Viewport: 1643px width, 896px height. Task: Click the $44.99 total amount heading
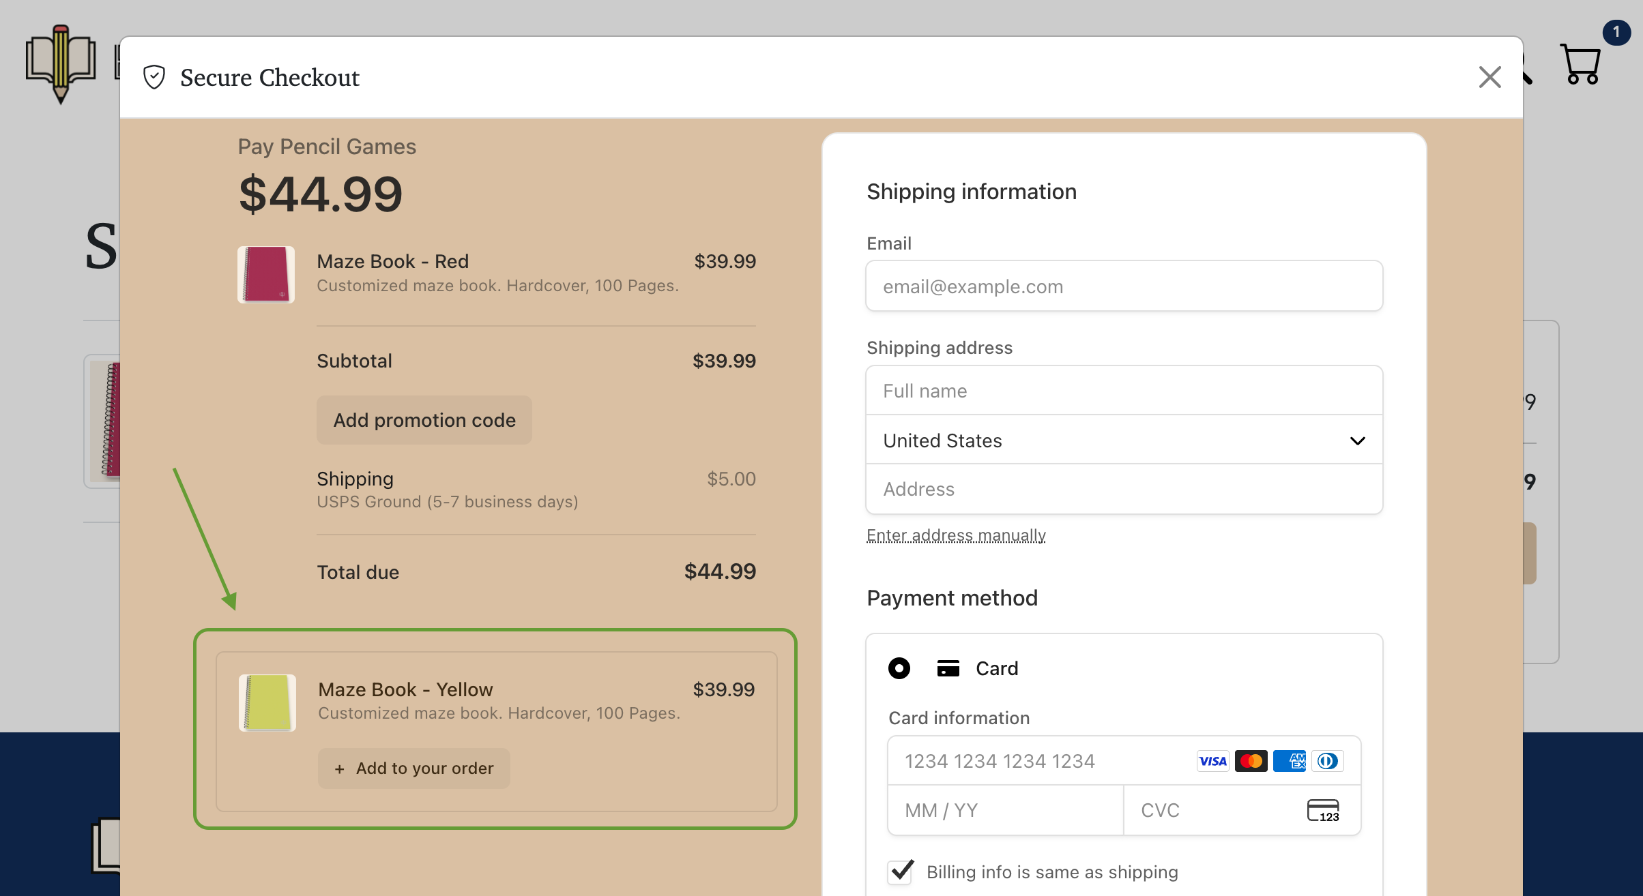(x=320, y=194)
